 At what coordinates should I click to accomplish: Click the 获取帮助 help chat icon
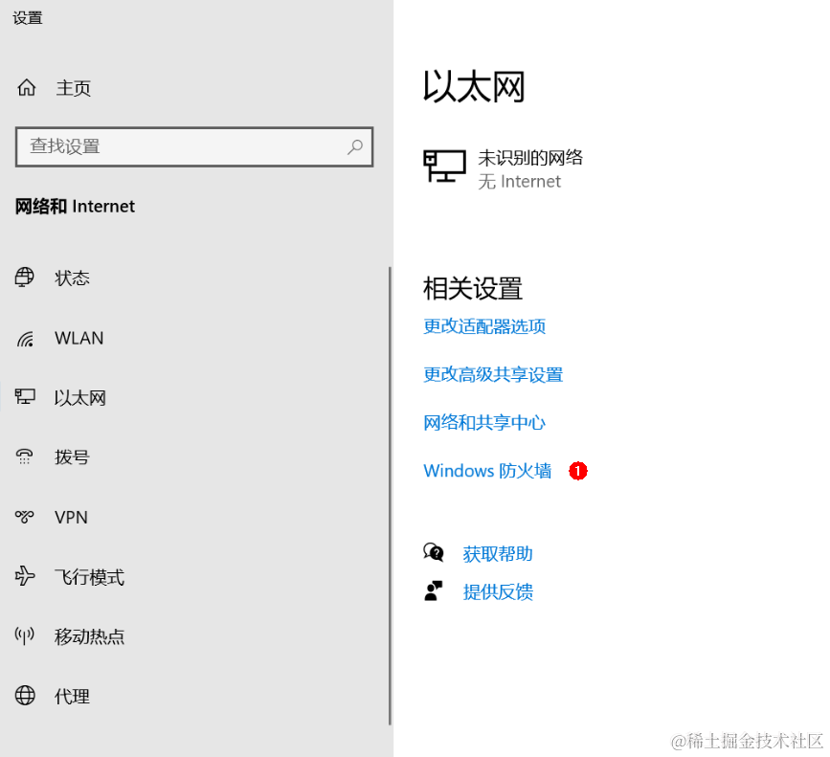[434, 552]
